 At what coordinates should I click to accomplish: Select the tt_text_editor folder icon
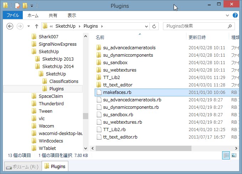[x=99, y=85]
